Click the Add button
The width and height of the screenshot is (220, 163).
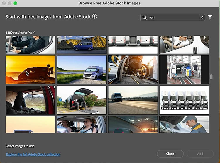[200, 154]
